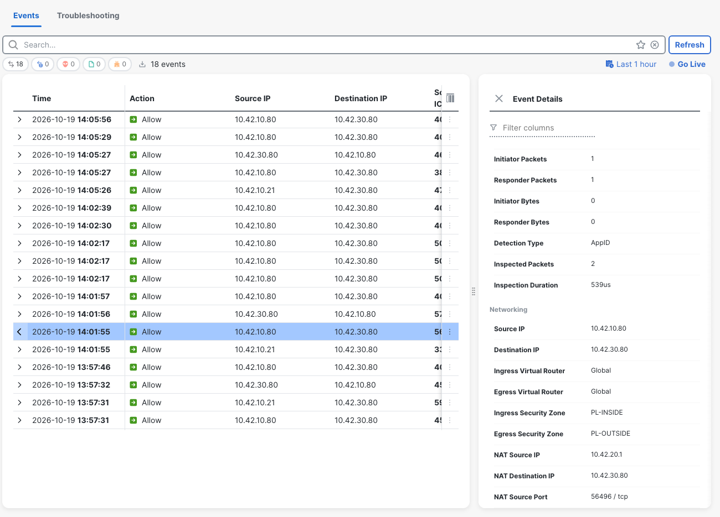The width and height of the screenshot is (720, 517).
Task: Expand the 14:05:56 event row
Action: tap(20, 119)
